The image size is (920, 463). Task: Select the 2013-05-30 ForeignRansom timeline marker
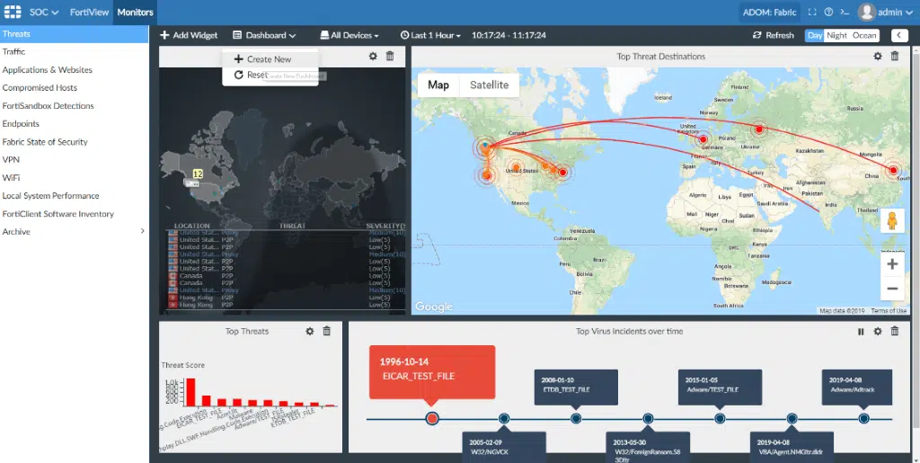[648, 418]
